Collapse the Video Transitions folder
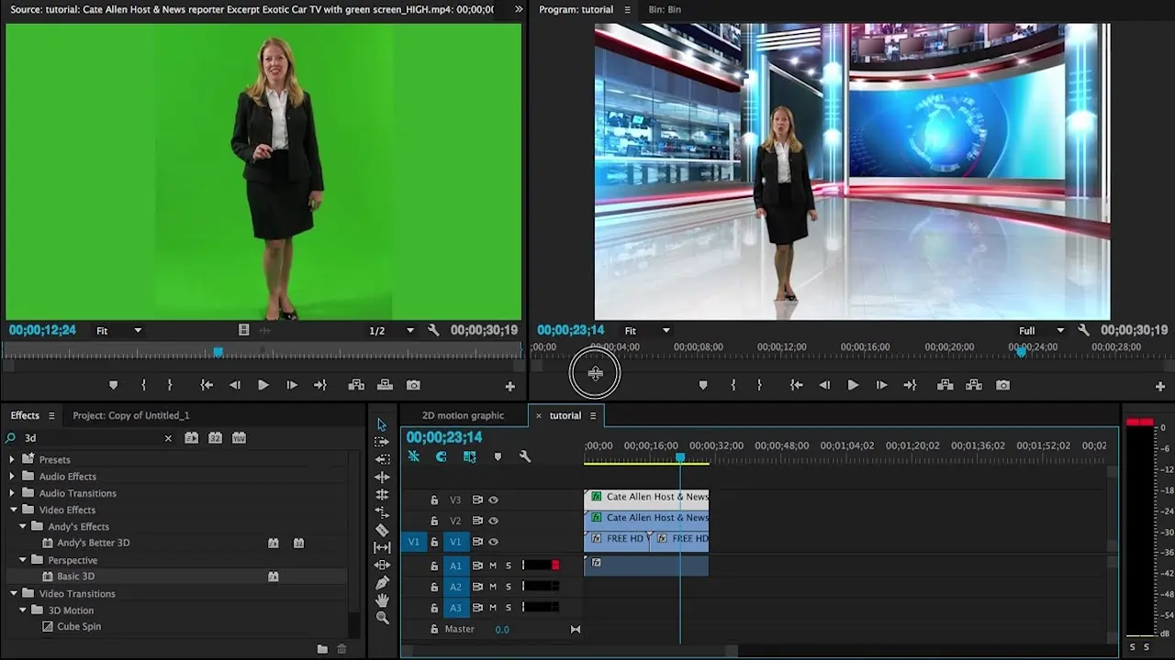The width and height of the screenshot is (1175, 660). click(x=14, y=594)
